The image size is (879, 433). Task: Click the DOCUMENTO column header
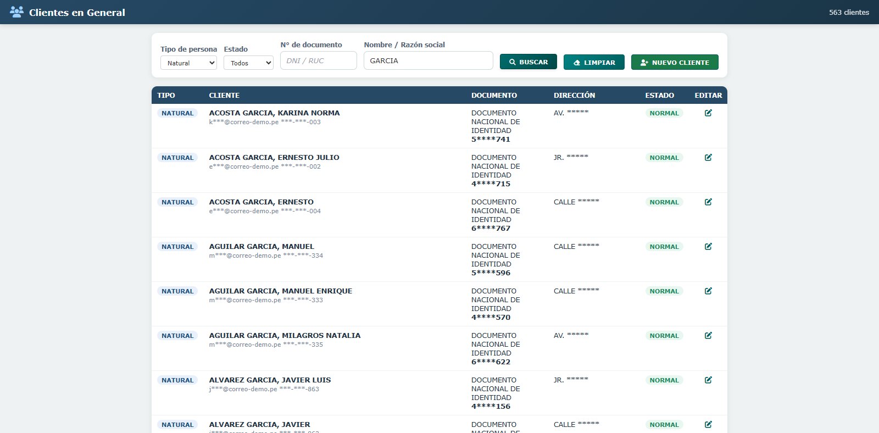tap(494, 95)
